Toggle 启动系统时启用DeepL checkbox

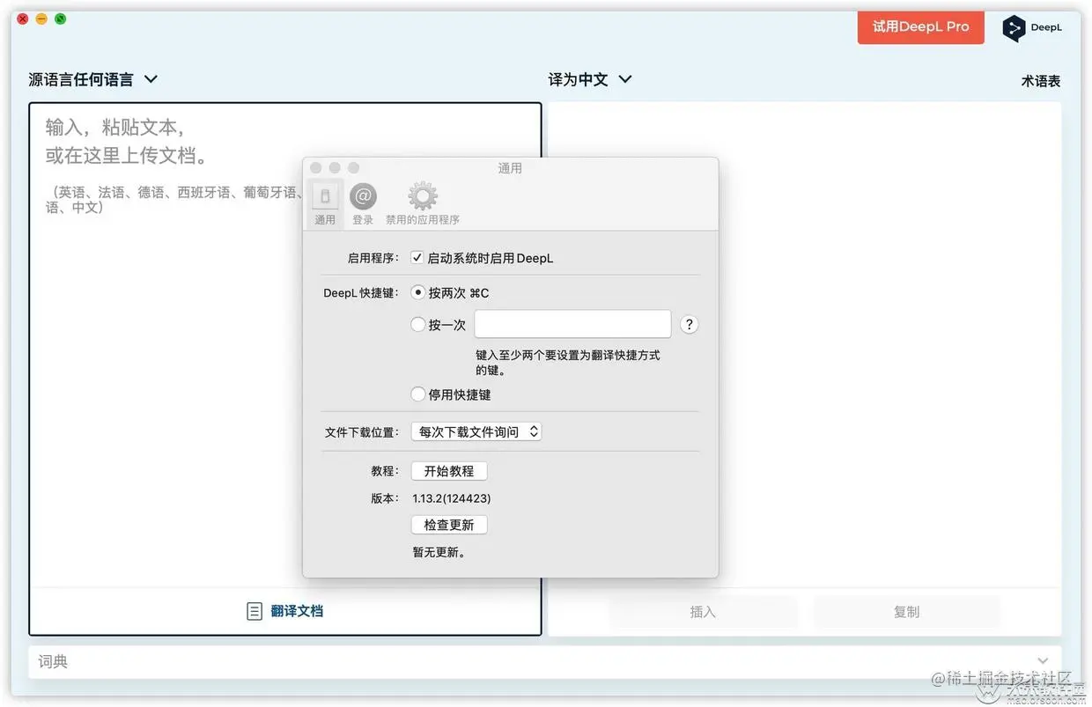[417, 258]
